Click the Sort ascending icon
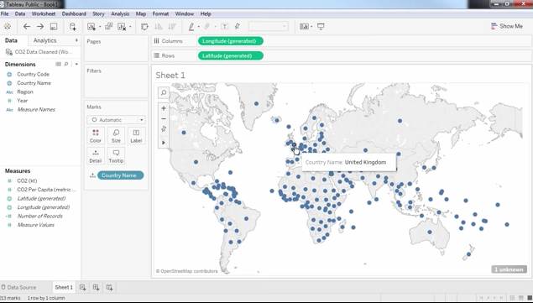The height and width of the screenshot is (303, 533). (159, 27)
